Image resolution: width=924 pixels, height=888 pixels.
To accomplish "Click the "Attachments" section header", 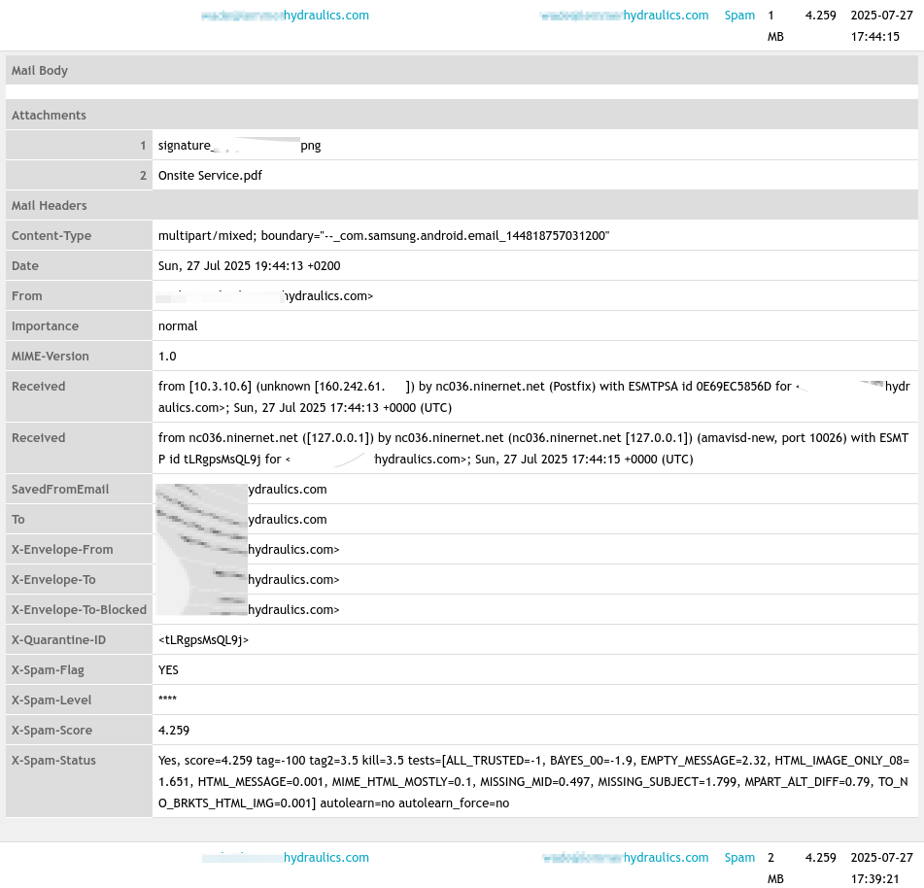I will coord(462,115).
